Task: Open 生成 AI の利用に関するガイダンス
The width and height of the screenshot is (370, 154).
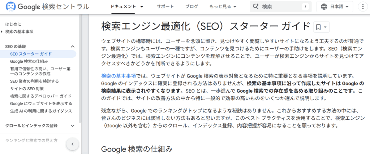Action: click(x=41, y=111)
